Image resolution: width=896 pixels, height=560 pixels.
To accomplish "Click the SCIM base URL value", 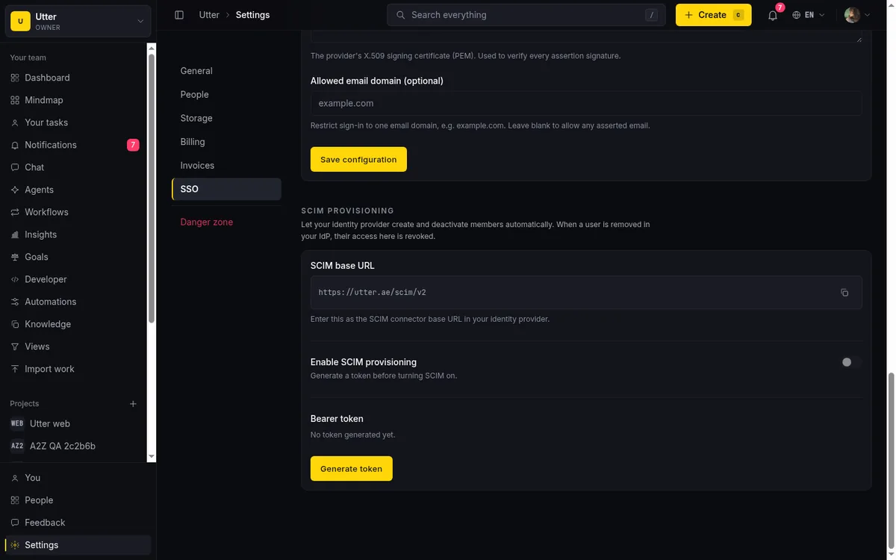I will (372, 293).
